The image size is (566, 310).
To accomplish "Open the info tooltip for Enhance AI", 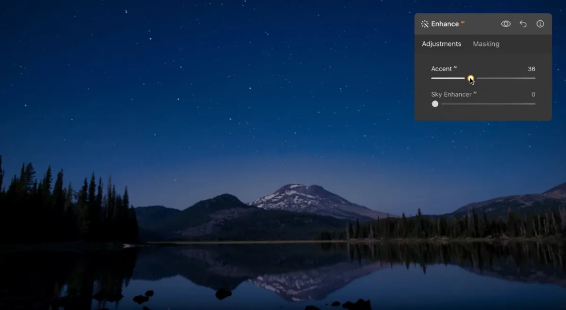I will point(540,24).
